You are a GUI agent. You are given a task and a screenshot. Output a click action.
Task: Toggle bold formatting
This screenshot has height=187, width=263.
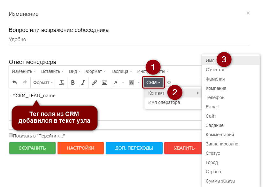pyautogui.click(x=73, y=82)
